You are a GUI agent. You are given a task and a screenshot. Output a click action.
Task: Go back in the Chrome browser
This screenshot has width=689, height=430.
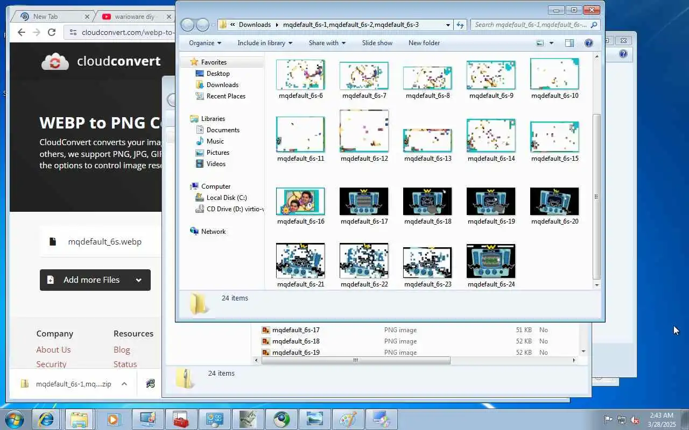pyautogui.click(x=22, y=32)
